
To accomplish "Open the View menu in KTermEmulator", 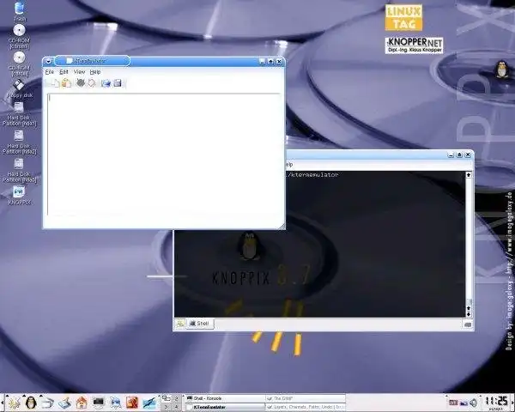I will [x=79, y=71].
